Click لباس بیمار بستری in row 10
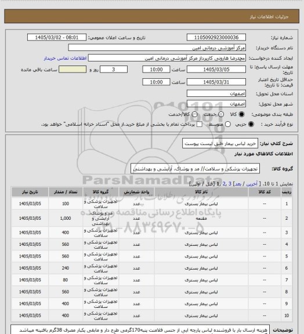304x334 pixels. coord(201,315)
